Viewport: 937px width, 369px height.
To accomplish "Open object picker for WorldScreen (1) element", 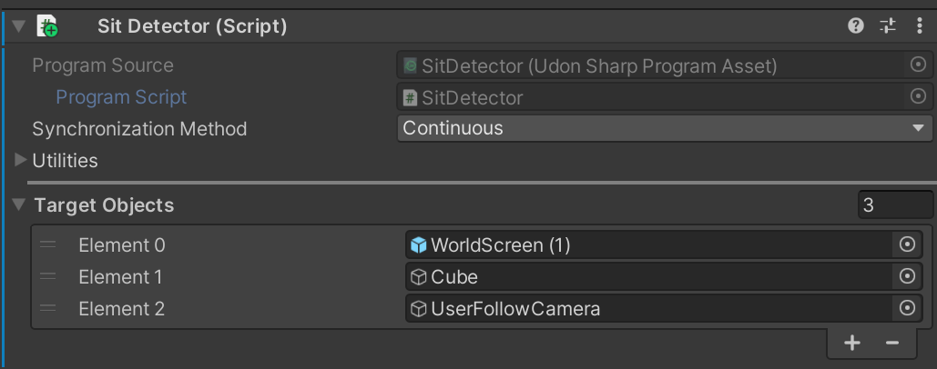I will click(907, 244).
